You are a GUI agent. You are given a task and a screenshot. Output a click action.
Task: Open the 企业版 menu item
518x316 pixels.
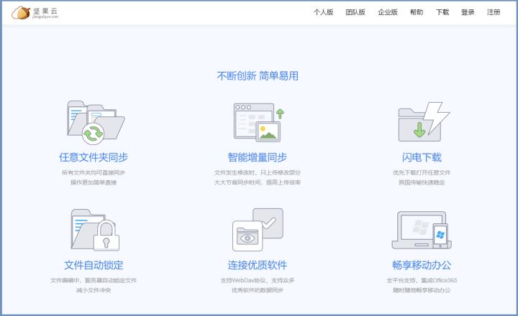pyautogui.click(x=388, y=12)
